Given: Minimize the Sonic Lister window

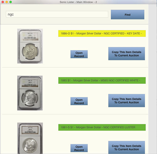Looking at the screenshot, I should coord(7,2).
